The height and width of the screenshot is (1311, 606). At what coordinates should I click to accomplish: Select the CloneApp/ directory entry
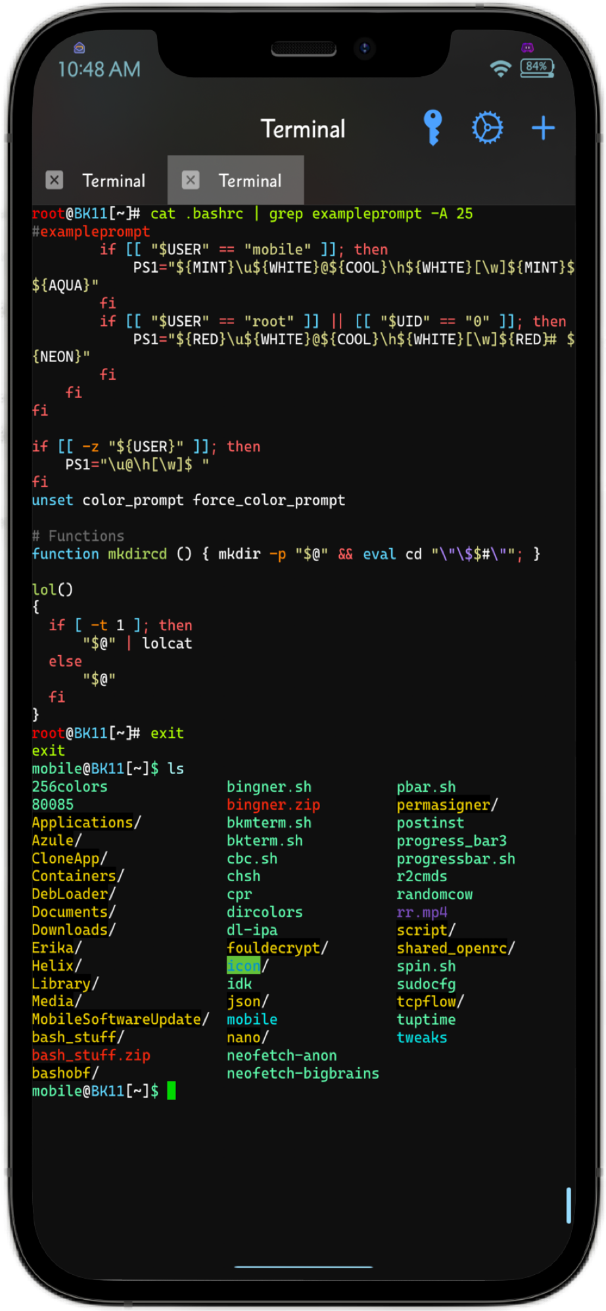[x=70, y=858]
